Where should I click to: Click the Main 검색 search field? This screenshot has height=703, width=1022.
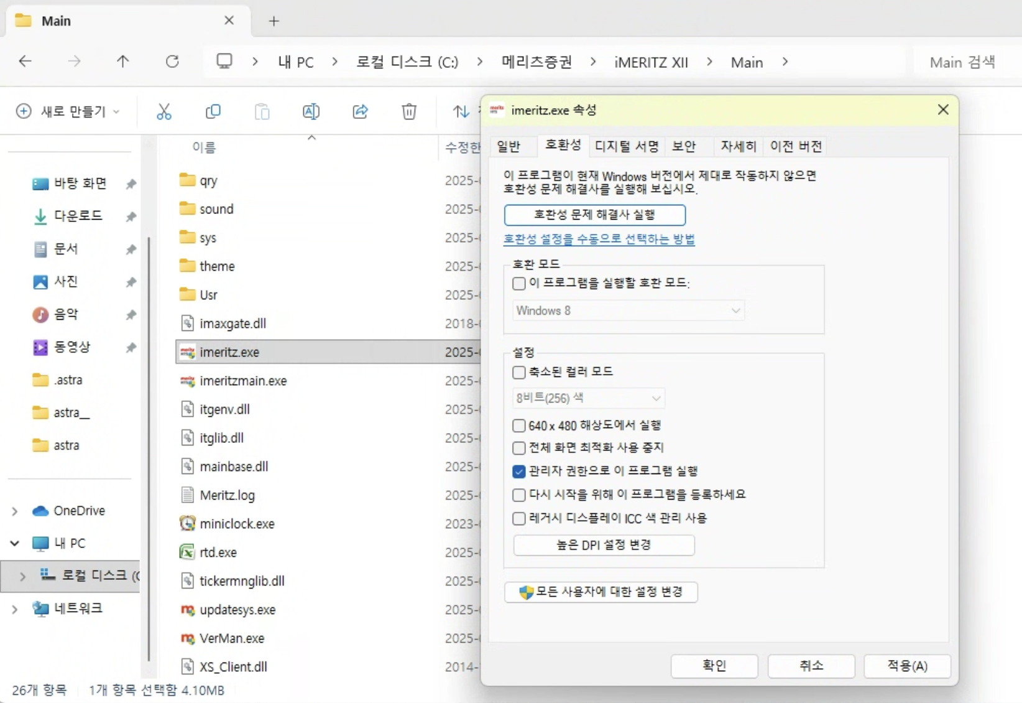(x=962, y=62)
